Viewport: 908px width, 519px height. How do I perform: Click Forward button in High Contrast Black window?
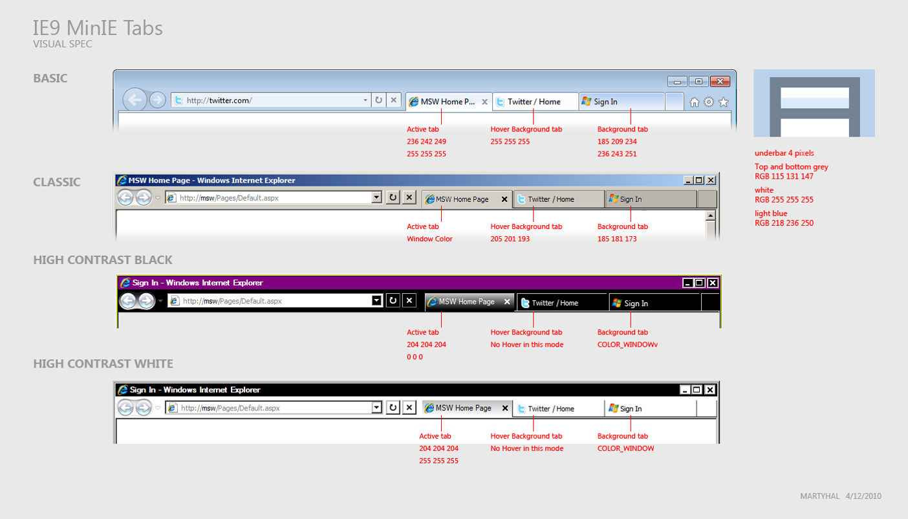[x=146, y=301]
